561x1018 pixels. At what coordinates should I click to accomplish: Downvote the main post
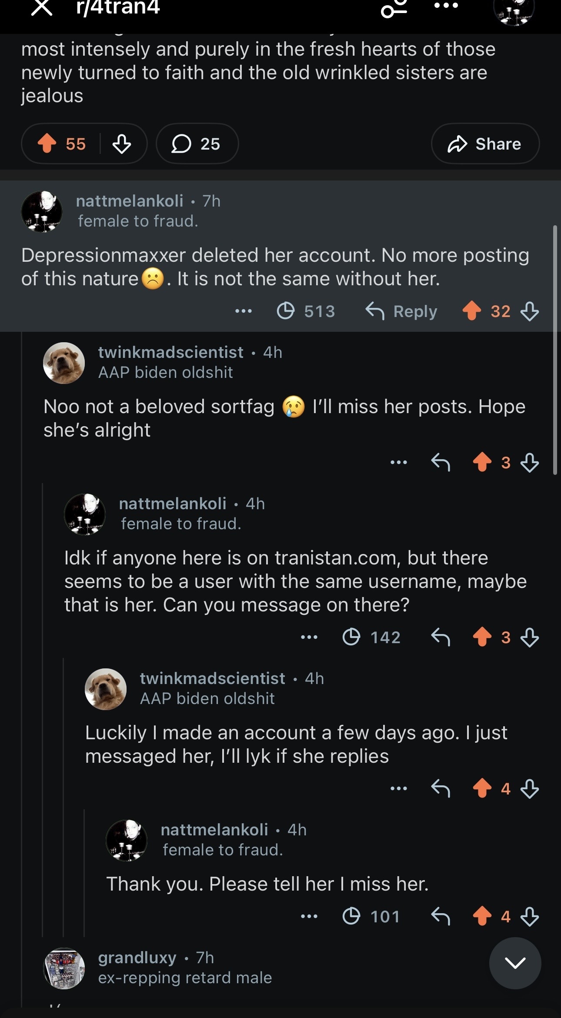121,144
